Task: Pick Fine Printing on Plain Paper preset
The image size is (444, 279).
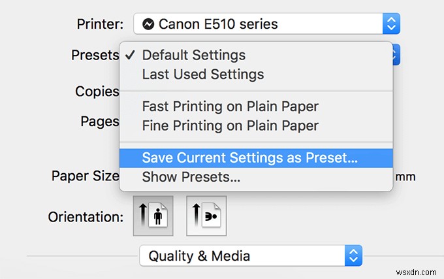Action: point(230,125)
